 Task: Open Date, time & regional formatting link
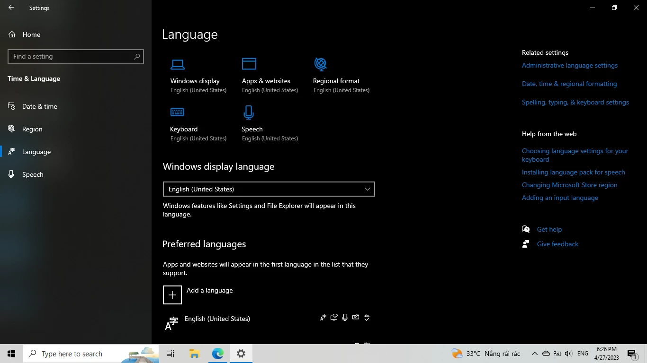click(x=569, y=84)
